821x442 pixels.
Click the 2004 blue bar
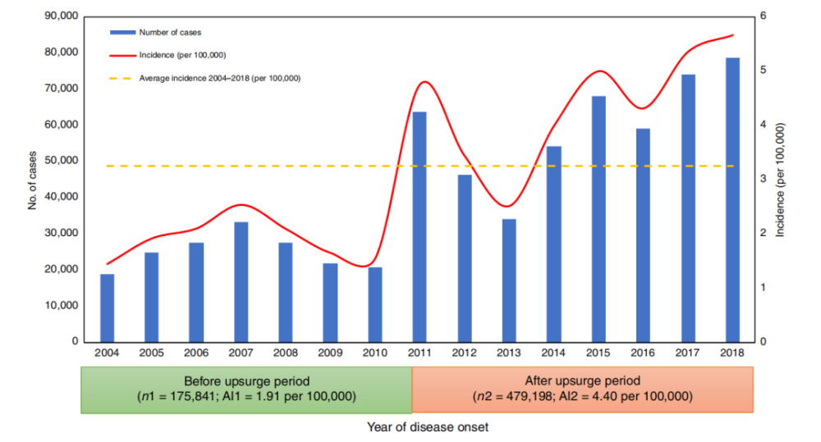[x=108, y=308]
